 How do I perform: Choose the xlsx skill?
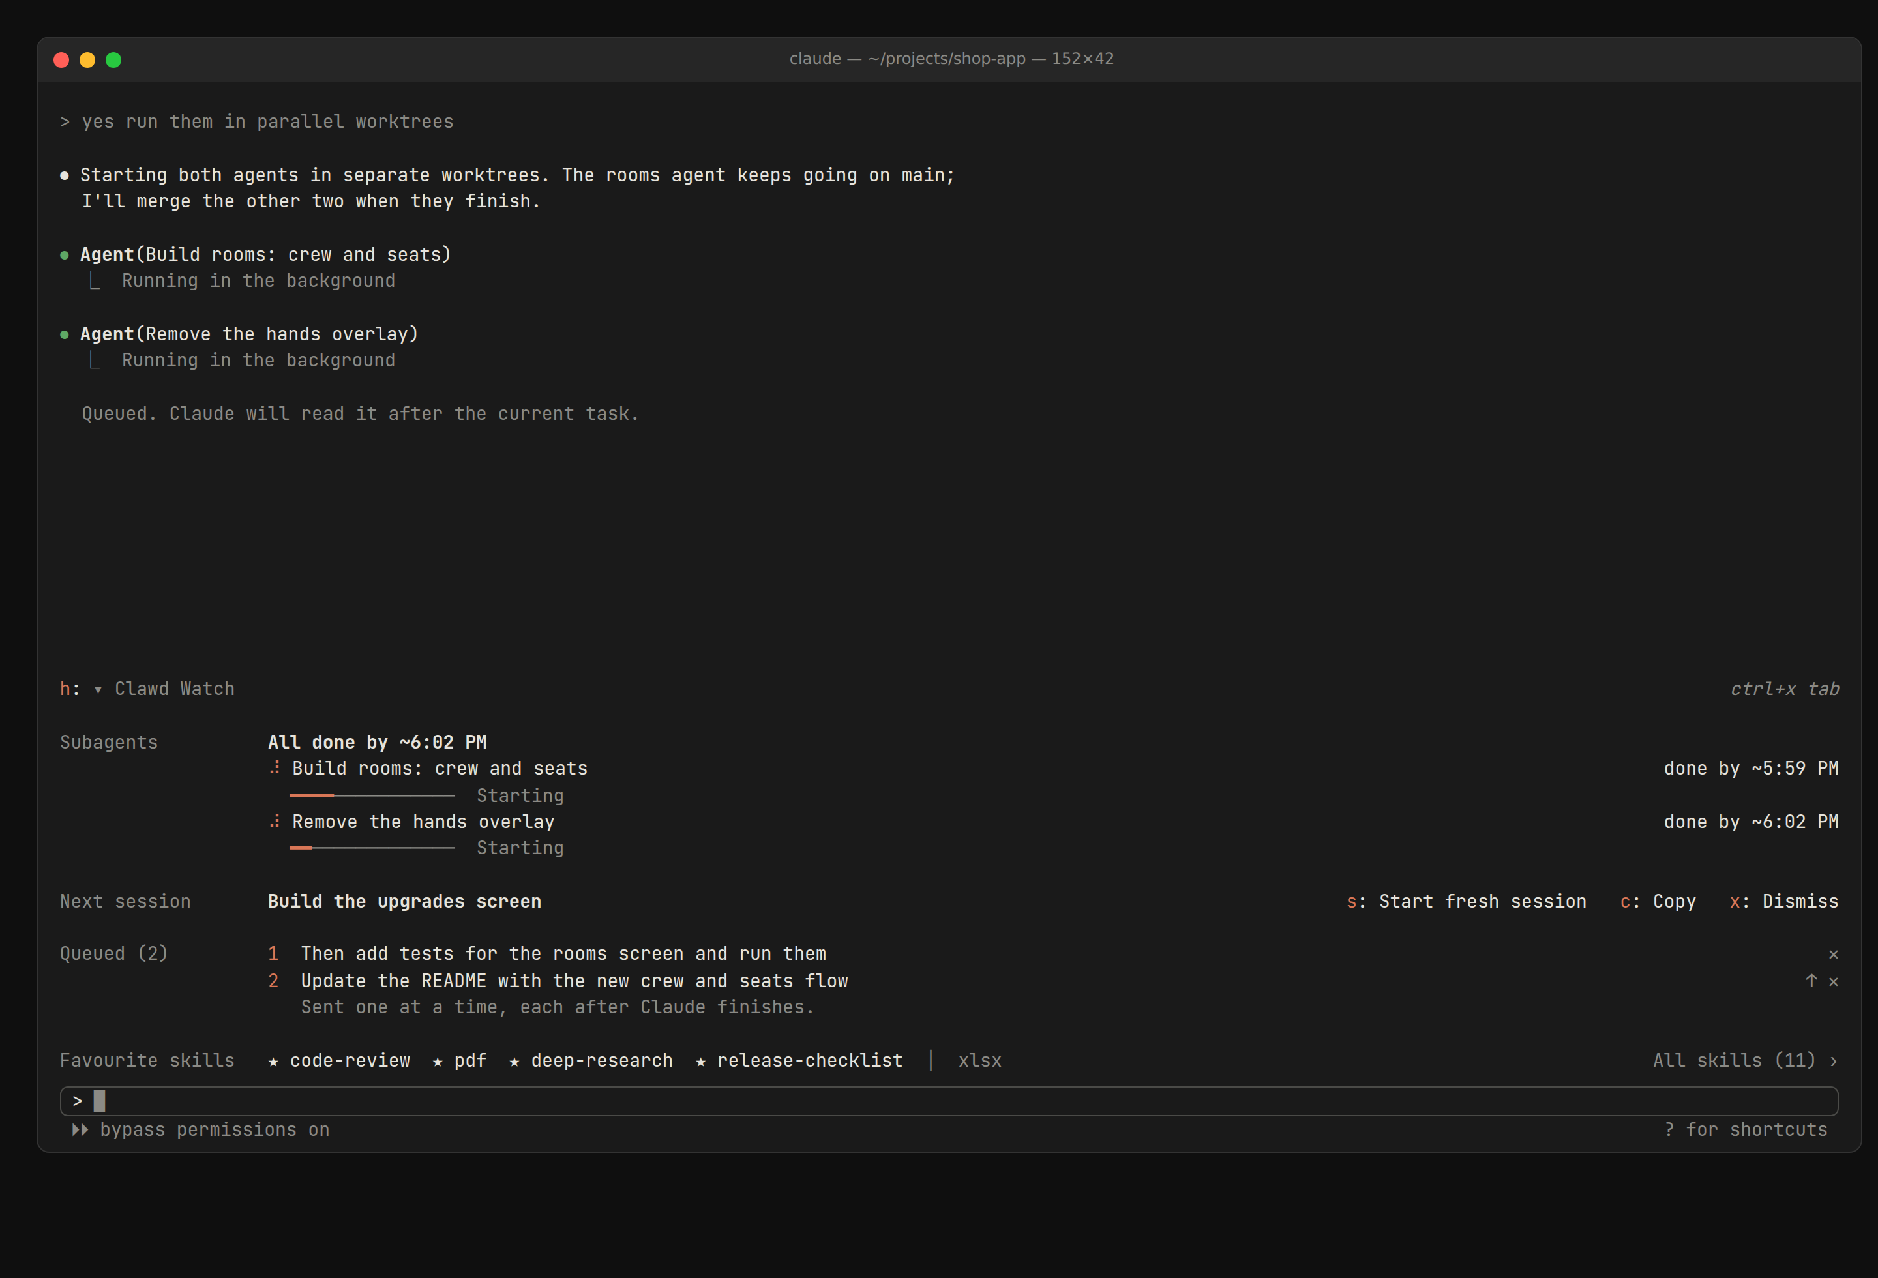pos(979,1061)
